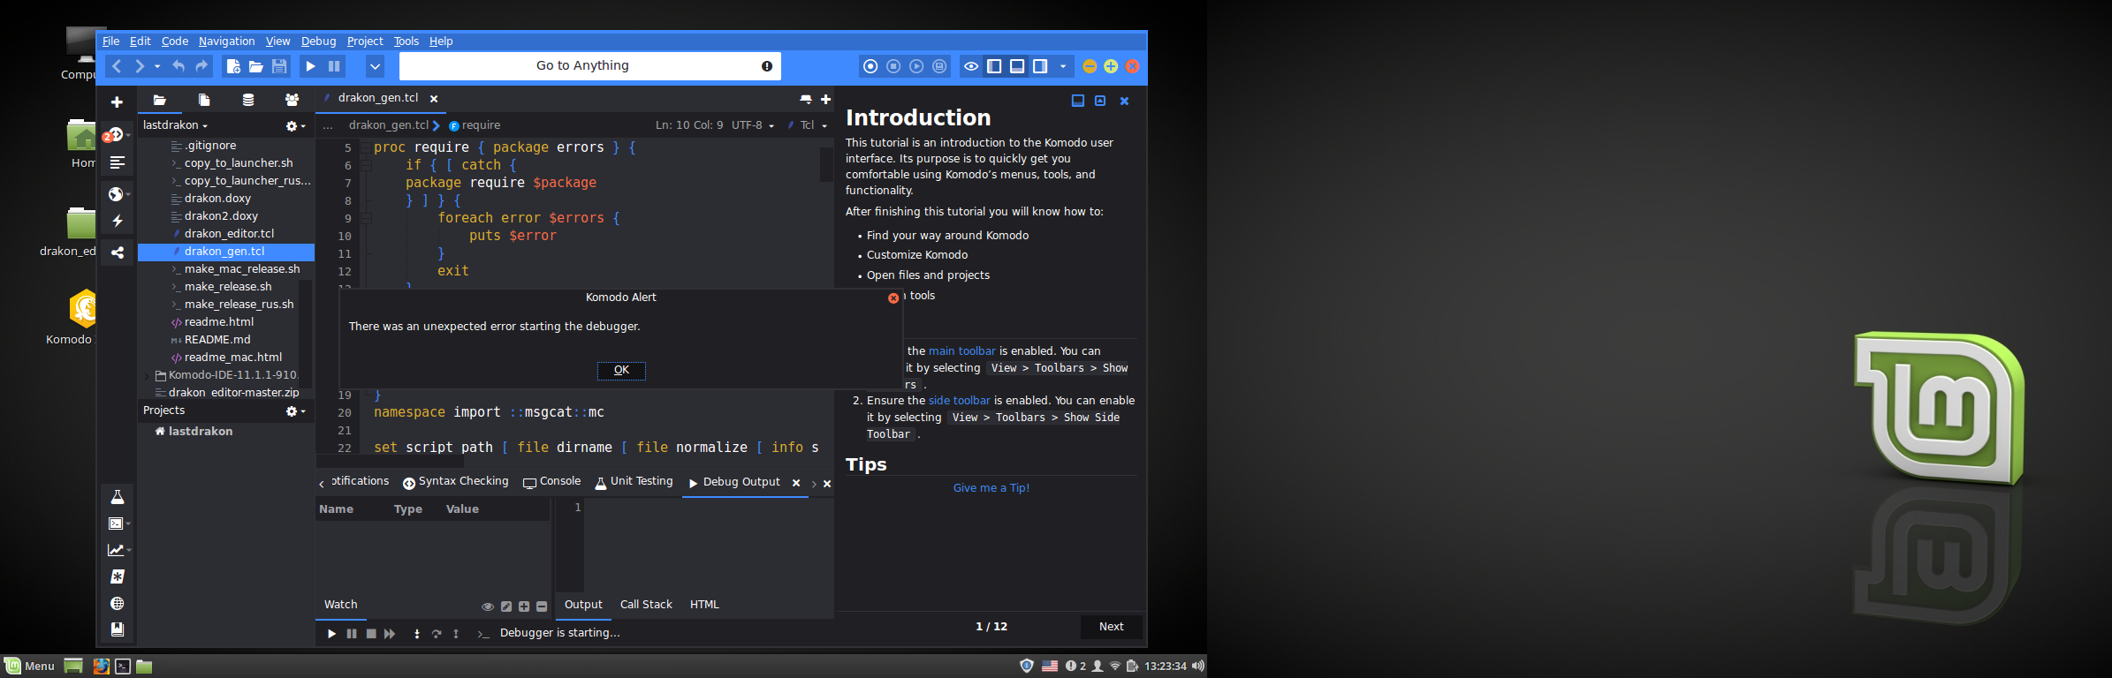
Task: Open the Database Explorer tab icon
Action: pos(248,100)
